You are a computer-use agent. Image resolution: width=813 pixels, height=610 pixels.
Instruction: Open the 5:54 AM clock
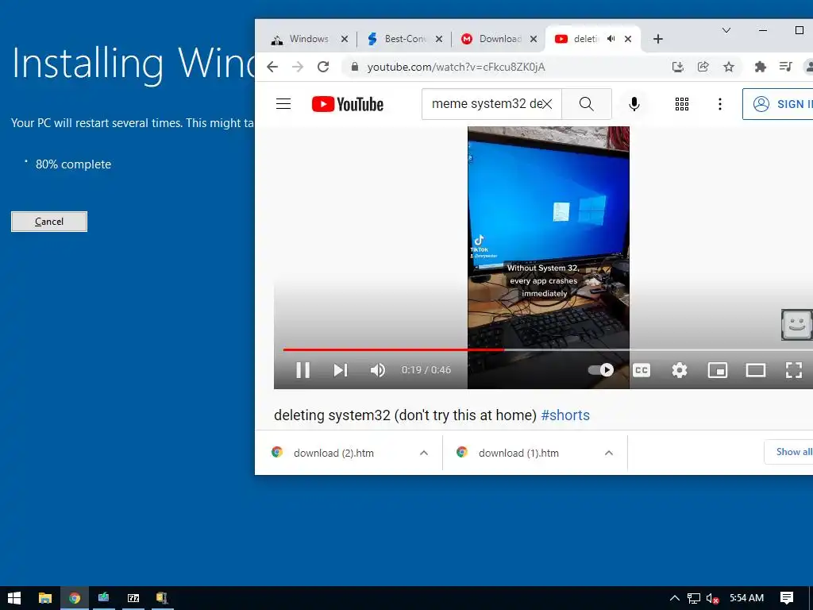click(746, 598)
